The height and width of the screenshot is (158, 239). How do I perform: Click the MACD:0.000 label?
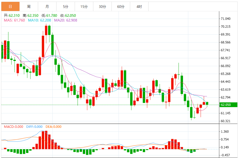pyautogui.click(x=14, y=127)
